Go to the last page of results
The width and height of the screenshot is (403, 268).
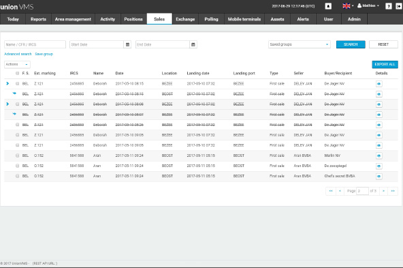pyautogui.click(x=393, y=191)
